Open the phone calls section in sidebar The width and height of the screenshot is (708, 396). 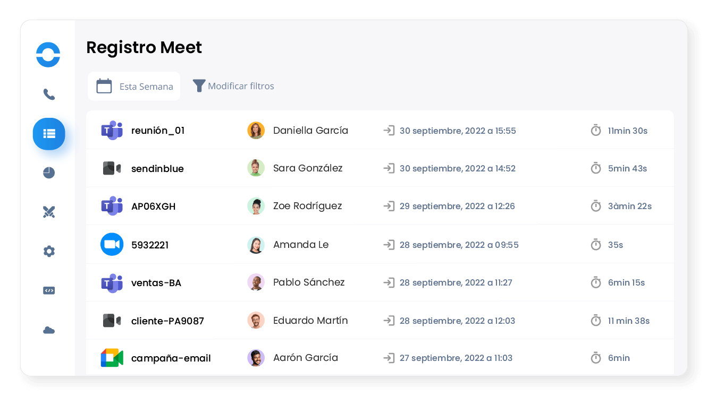pos(49,94)
